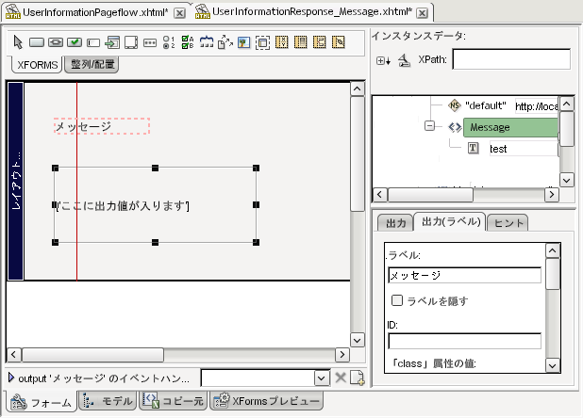Pick the tree structure container tool
The image size is (583, 418).
pos(320,42)
